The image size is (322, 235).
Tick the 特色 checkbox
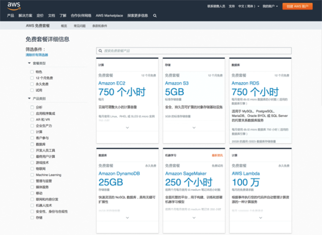pos(32,72)
